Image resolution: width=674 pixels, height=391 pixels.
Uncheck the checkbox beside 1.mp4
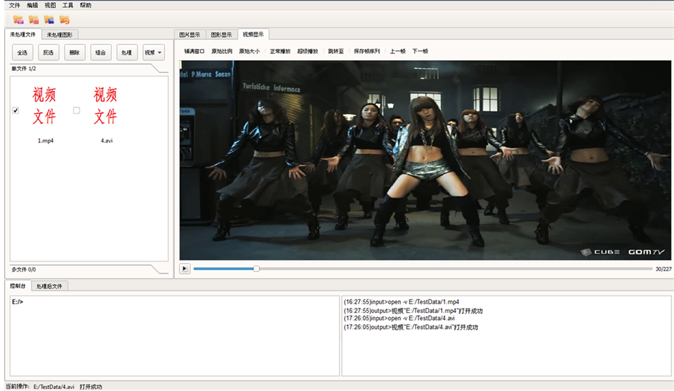tap(16, 110)
